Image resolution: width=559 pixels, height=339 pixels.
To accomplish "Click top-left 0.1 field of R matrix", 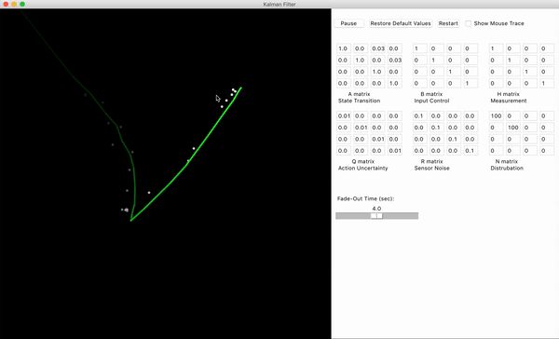I will [419, 115].
